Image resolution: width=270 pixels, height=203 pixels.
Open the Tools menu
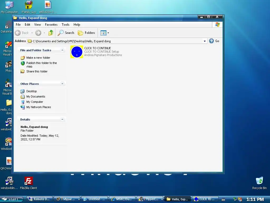click(x=65, y=25)
